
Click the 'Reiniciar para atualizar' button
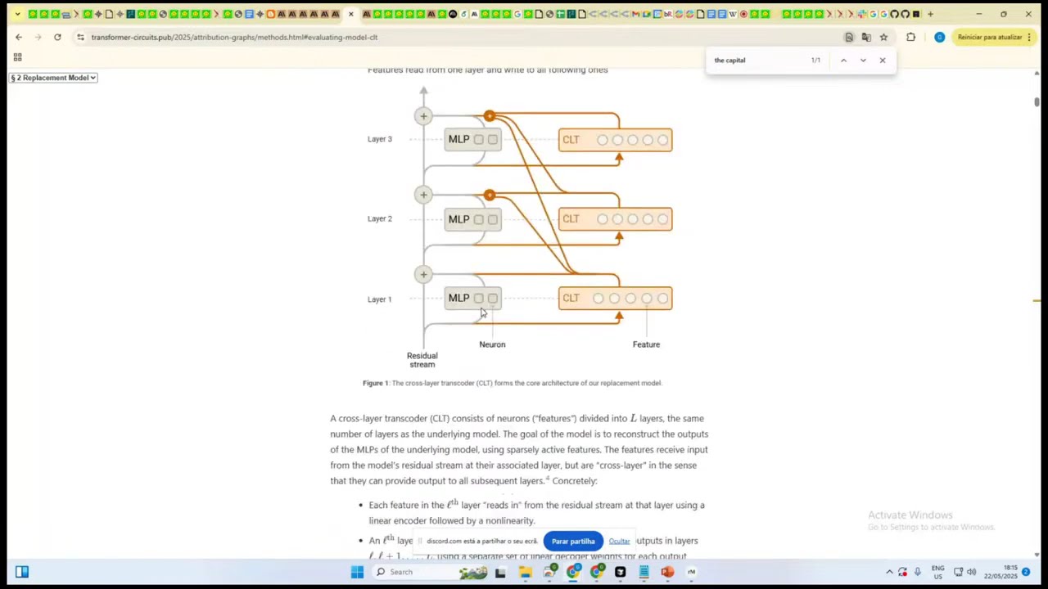(989, 37)
